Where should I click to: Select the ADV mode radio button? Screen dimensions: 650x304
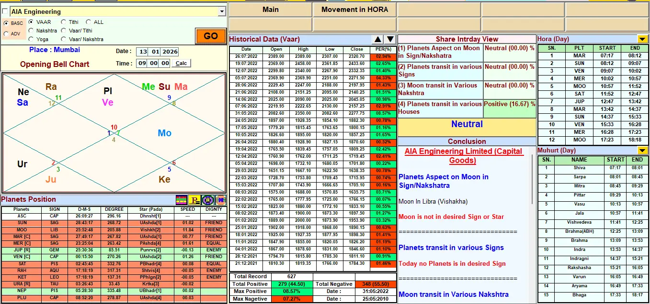click(6, 34)
